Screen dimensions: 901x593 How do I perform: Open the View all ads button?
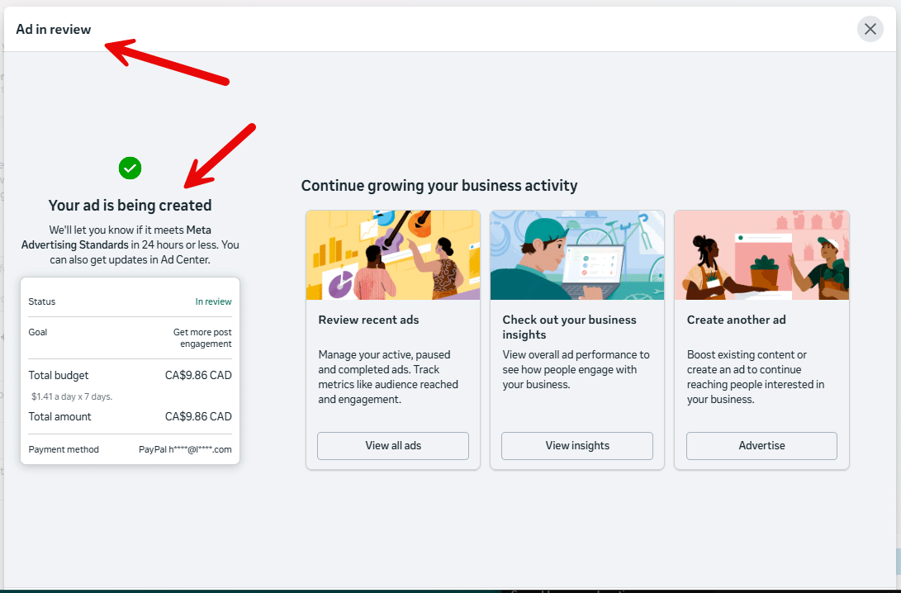pyautogui.click(x=393, y=446)
